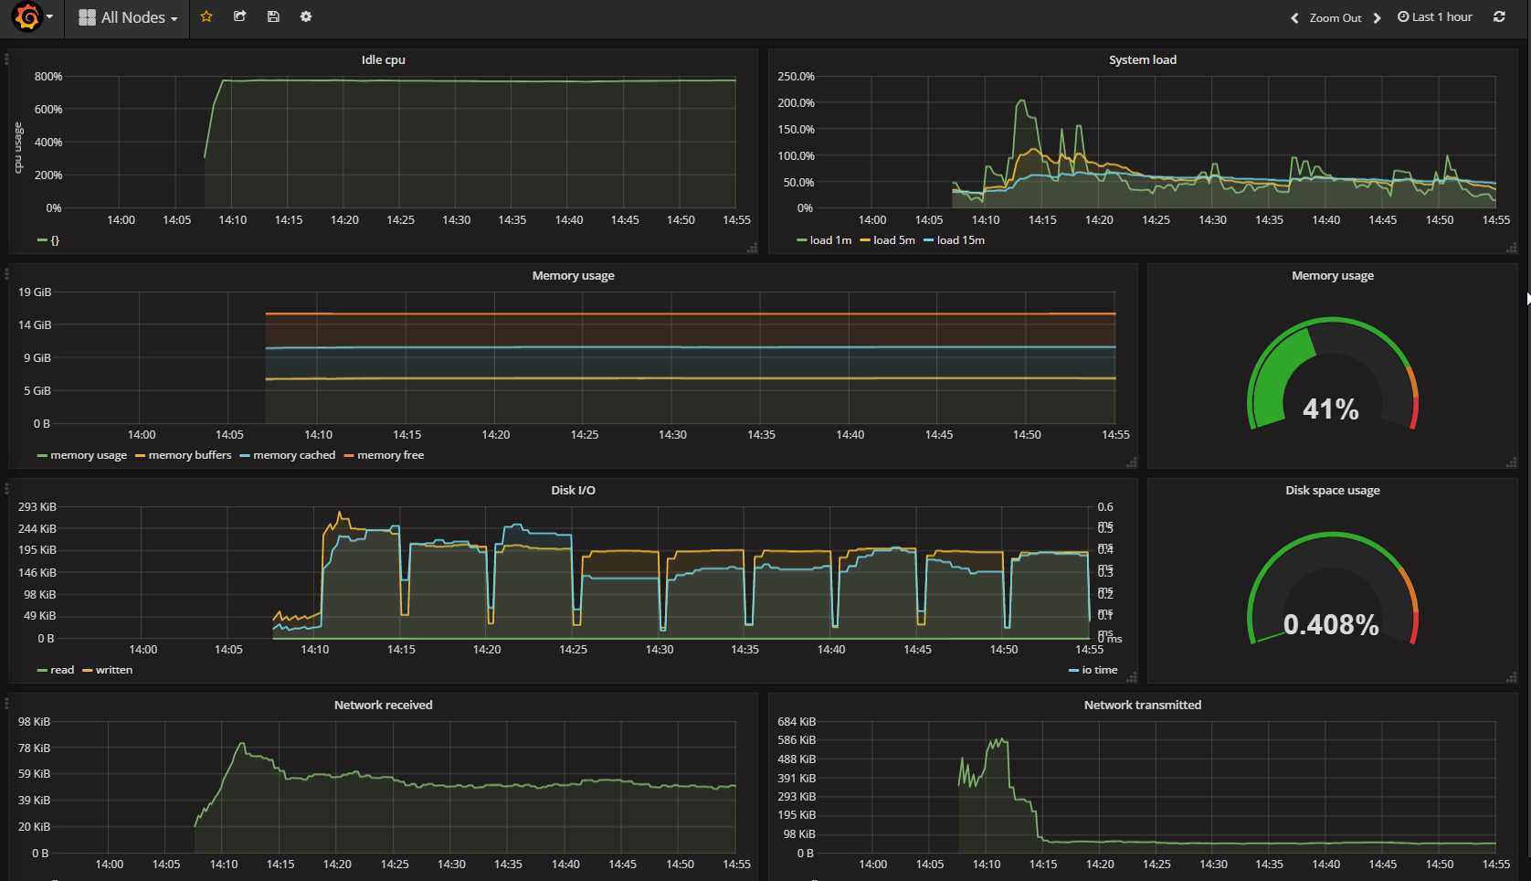Image resolution: width=1531 pixels, height=881 pixels.
Task: Shift time range forward with right chevron
Action: click(x=1377, y=17)
